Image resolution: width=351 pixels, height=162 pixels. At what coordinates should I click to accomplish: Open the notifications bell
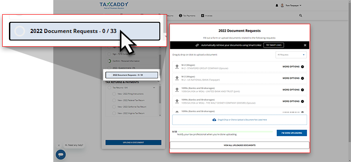pyautogui.click(x=277, y=5)
